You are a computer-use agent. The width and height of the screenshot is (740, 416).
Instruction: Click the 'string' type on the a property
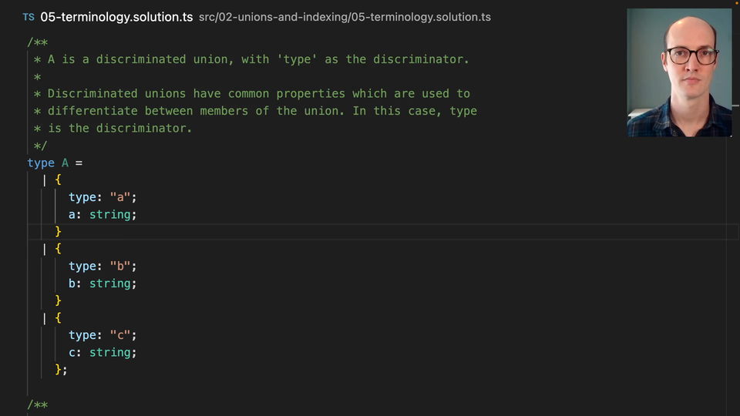[109, 214]
